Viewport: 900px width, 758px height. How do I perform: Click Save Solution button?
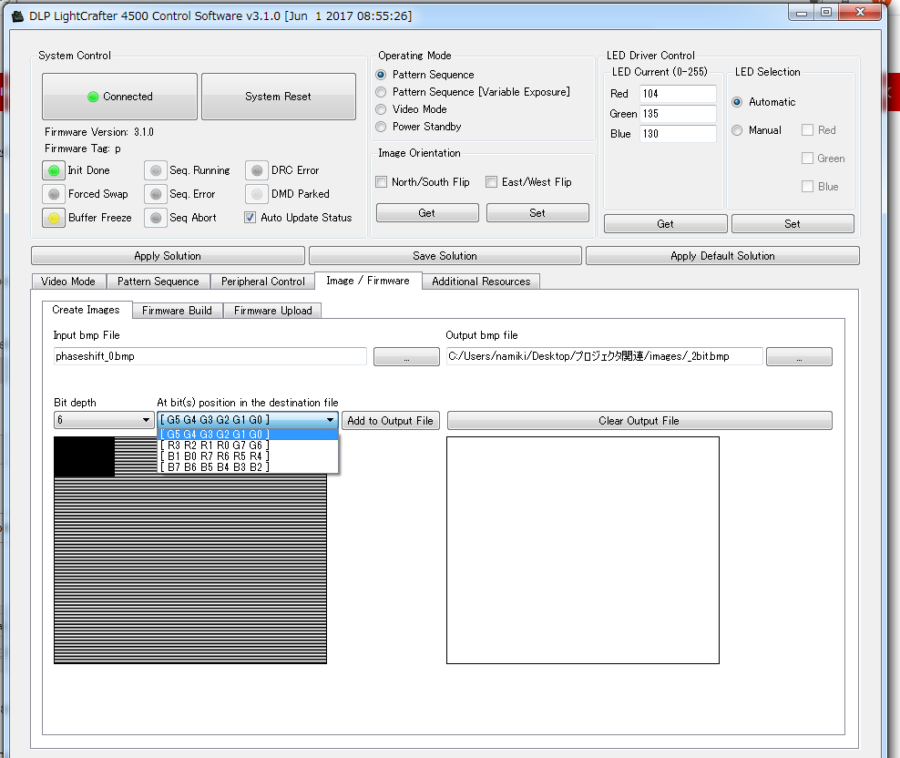pyautogui.click(x=445, y=256)
